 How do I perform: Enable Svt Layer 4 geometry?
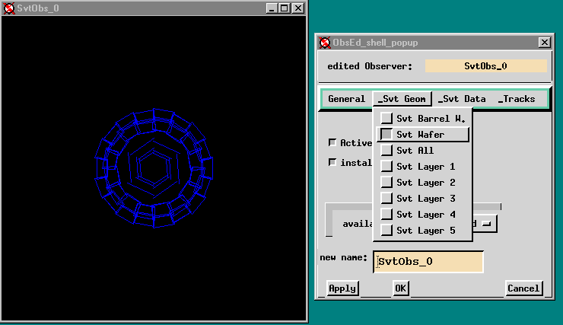tap(387, 215)
